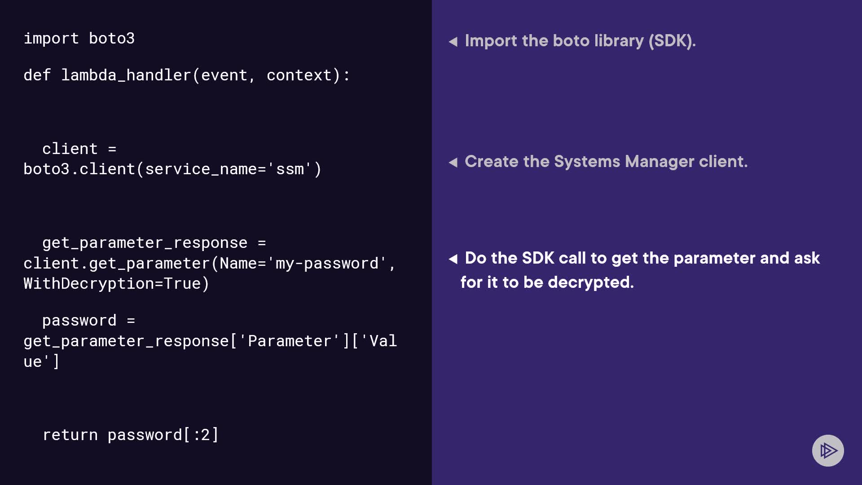Click the word "context" in the function signature
The image size is (862, 485).
[299, 75]
